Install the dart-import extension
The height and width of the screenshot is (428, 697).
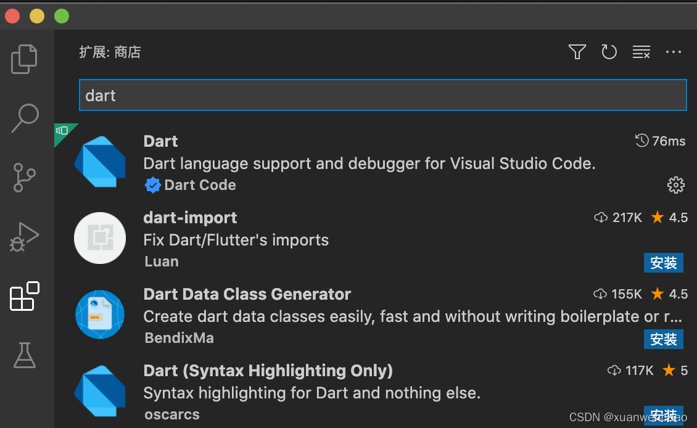[664, 263]
